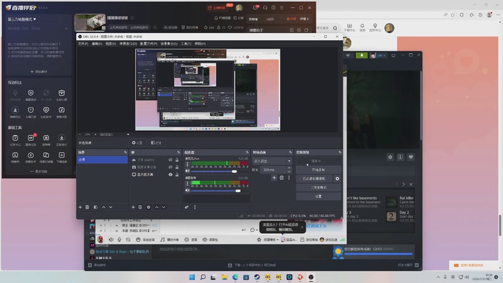Open 麦克风/Aux channel three-dot options

tap(187, 164)
